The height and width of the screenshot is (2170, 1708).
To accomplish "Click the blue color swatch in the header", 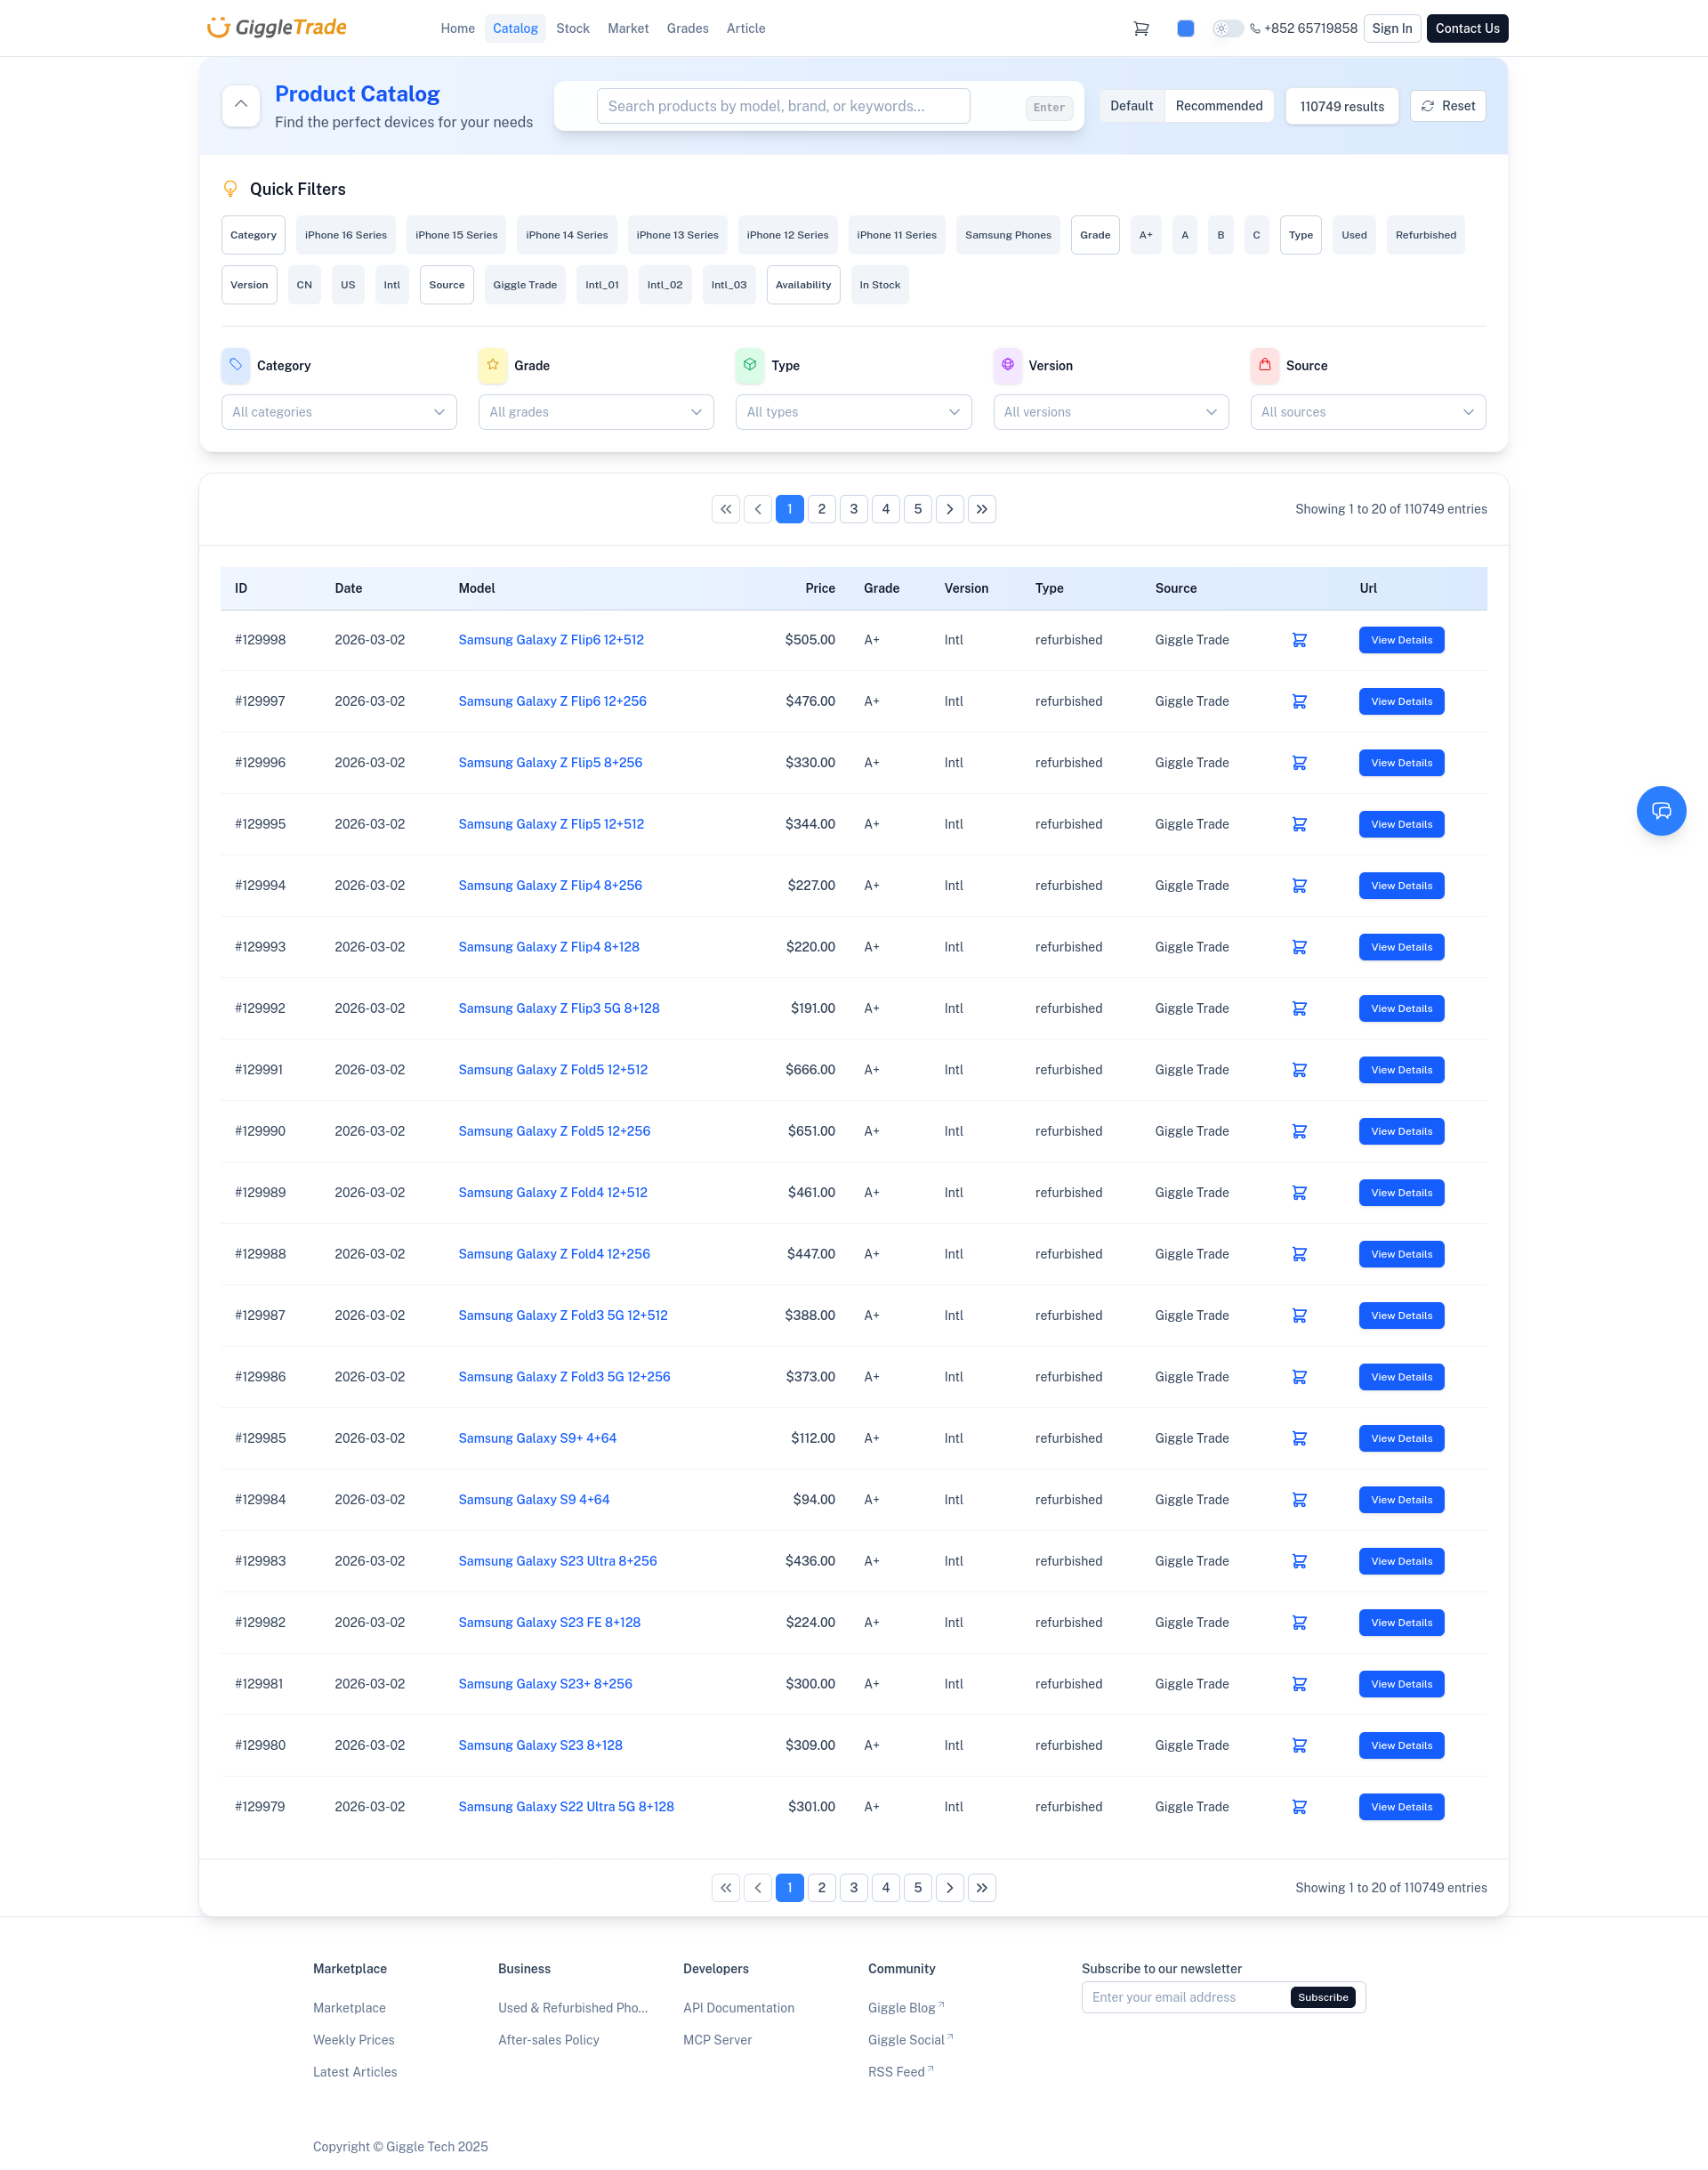I will pos(1186,28).
